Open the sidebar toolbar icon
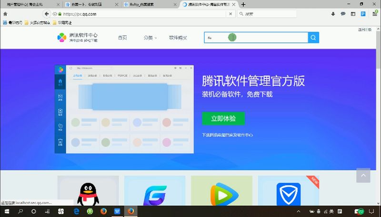The image size is (381, 217). point(353,14)
